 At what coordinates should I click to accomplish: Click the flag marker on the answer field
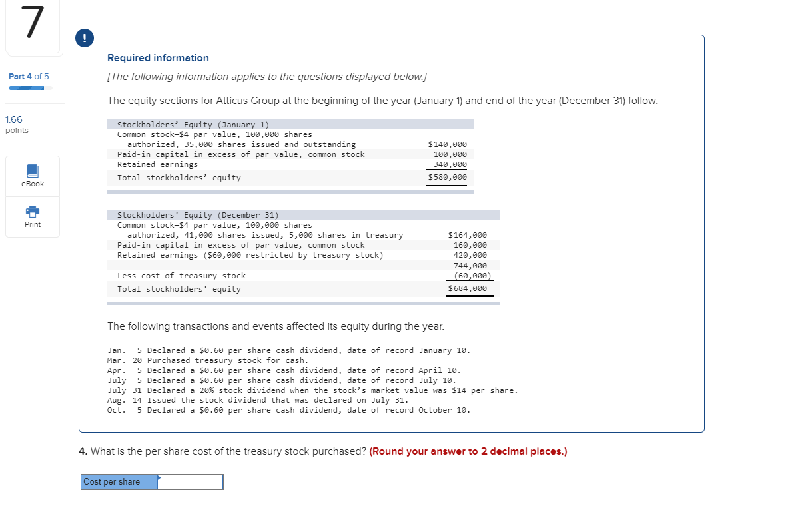point(159,476)
